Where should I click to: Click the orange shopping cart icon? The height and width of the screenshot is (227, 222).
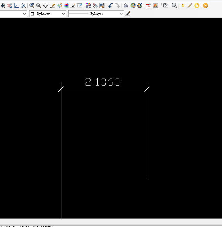click(x=205, y=6)
